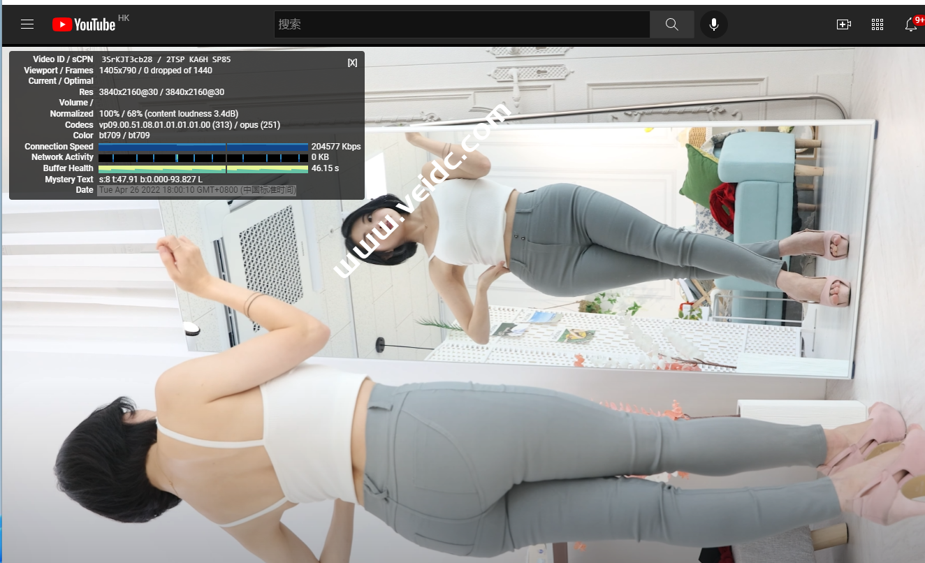Image resolution: width=925 pixels, height=563 pixels.
Task: Open the hamburger guide menu
Action: 27,24
